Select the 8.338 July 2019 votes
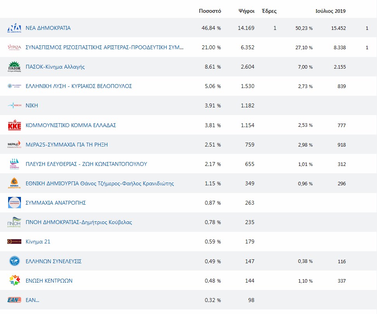This screenshot has width=377, height=314. tap(340, 48)
